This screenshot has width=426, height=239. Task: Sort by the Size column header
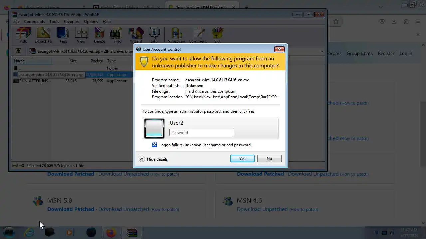(65, 61)
